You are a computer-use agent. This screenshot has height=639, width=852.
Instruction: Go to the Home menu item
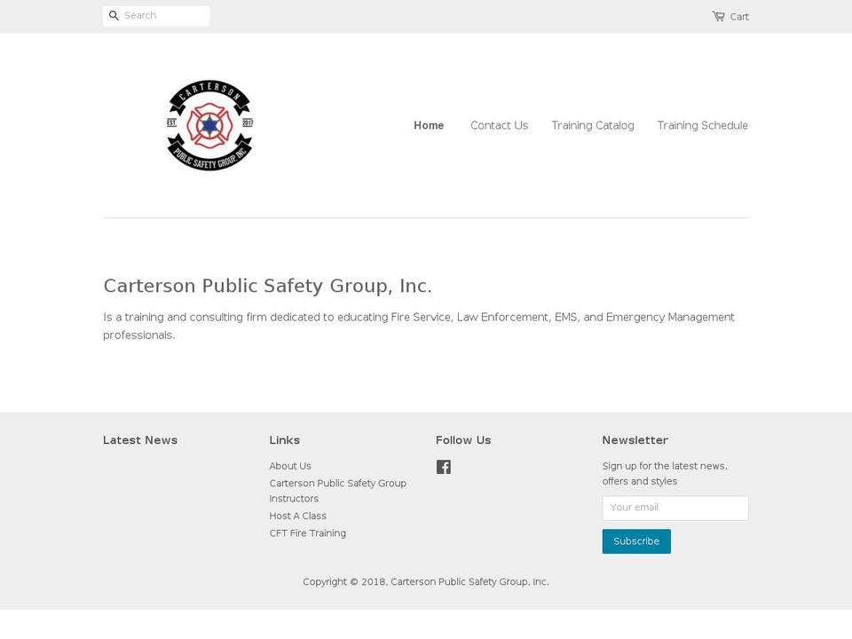click(429, 125)
